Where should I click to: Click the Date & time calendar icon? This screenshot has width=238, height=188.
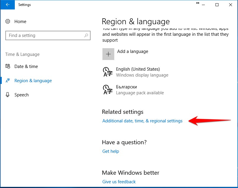tap(8, 66)
